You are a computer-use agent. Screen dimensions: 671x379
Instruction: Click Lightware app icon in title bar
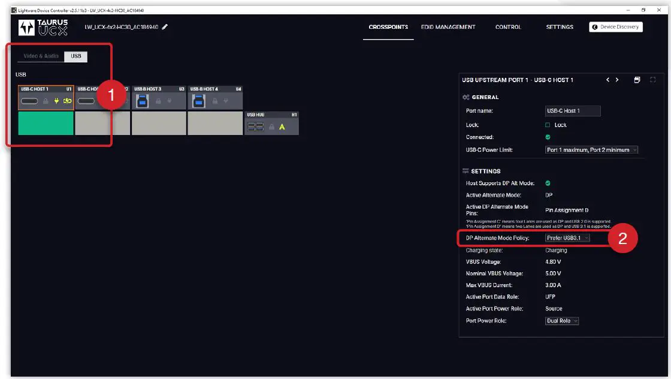(14, 10)
